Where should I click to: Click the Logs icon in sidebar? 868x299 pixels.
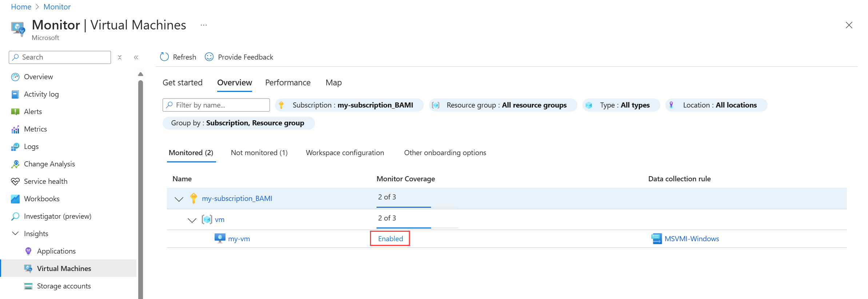click(15, 146)
